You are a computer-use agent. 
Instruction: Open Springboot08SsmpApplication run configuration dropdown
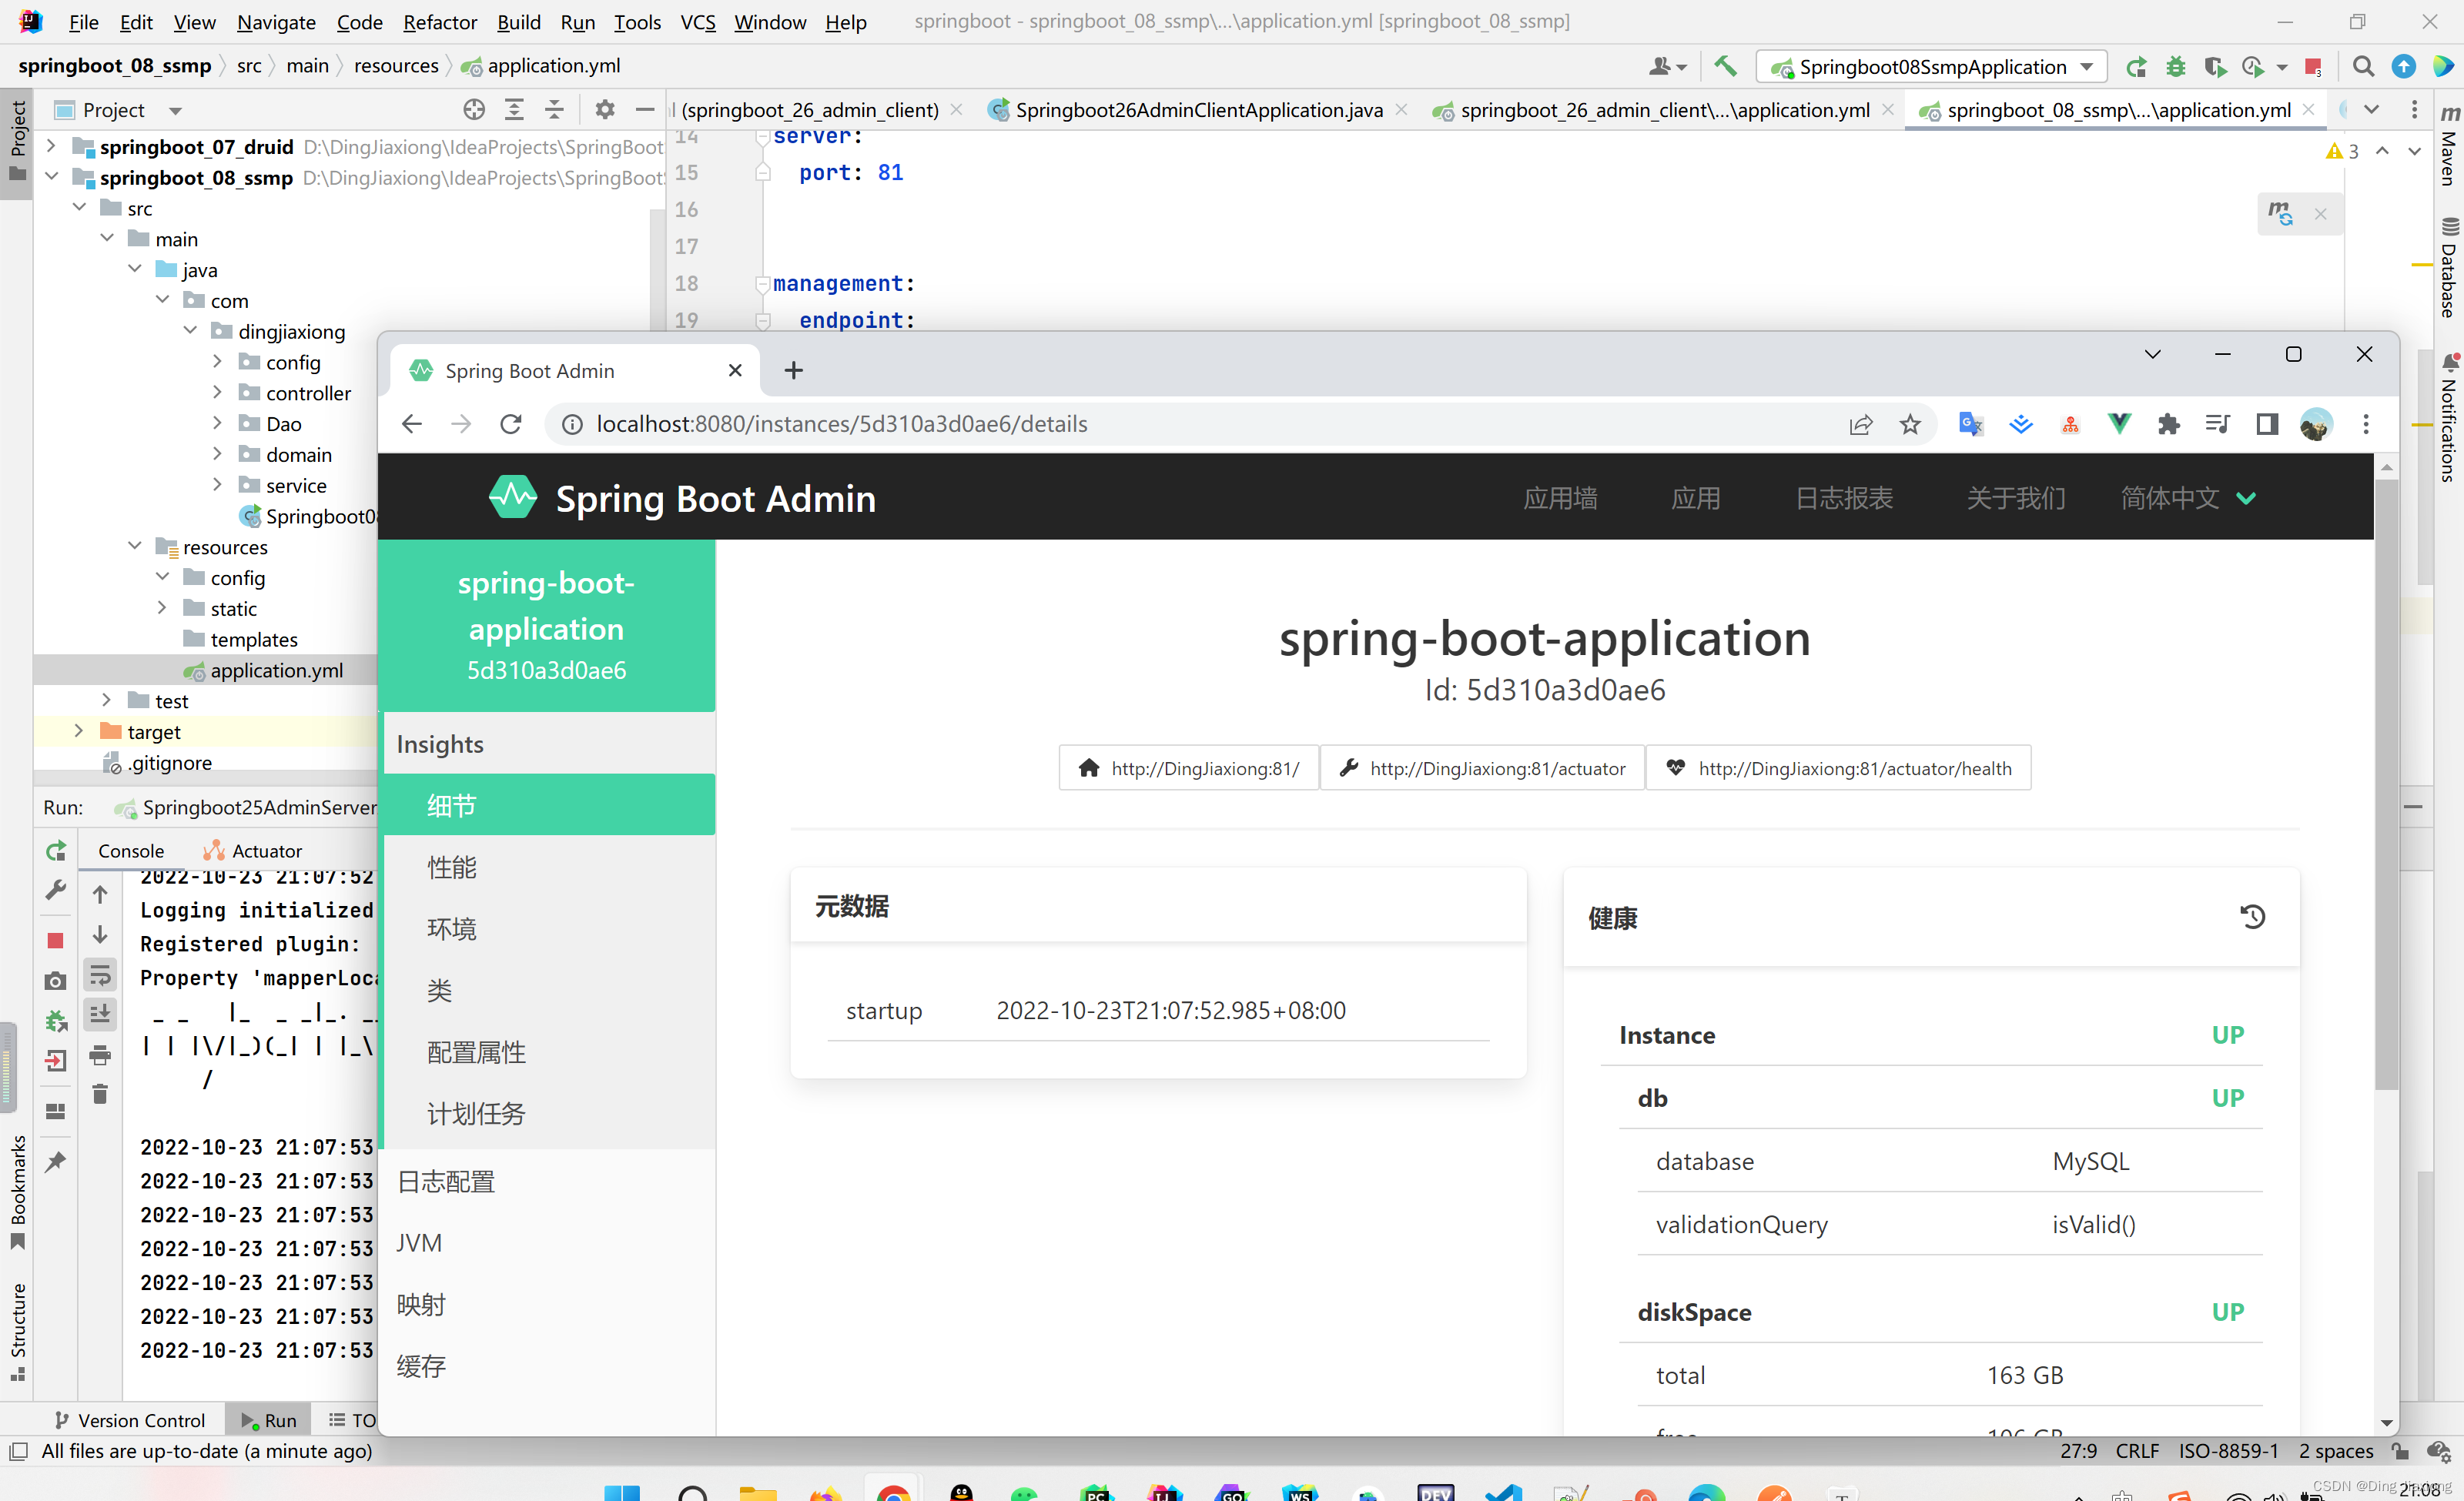1932,67
